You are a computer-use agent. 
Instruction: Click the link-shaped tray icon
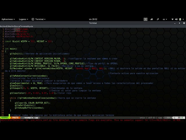(x=158, y=19)
